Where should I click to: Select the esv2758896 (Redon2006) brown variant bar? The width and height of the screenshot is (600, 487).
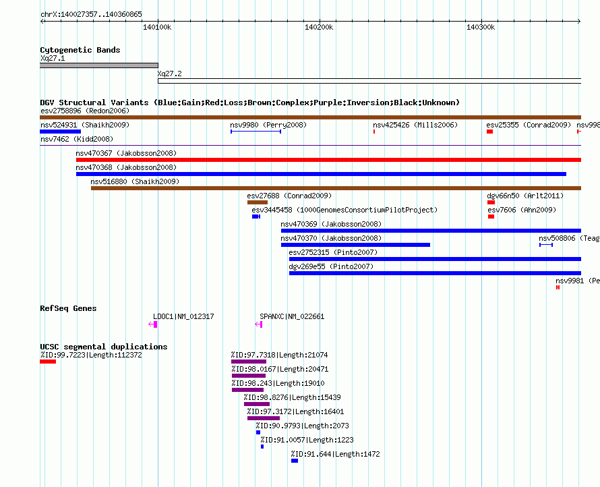click(310, 117)
